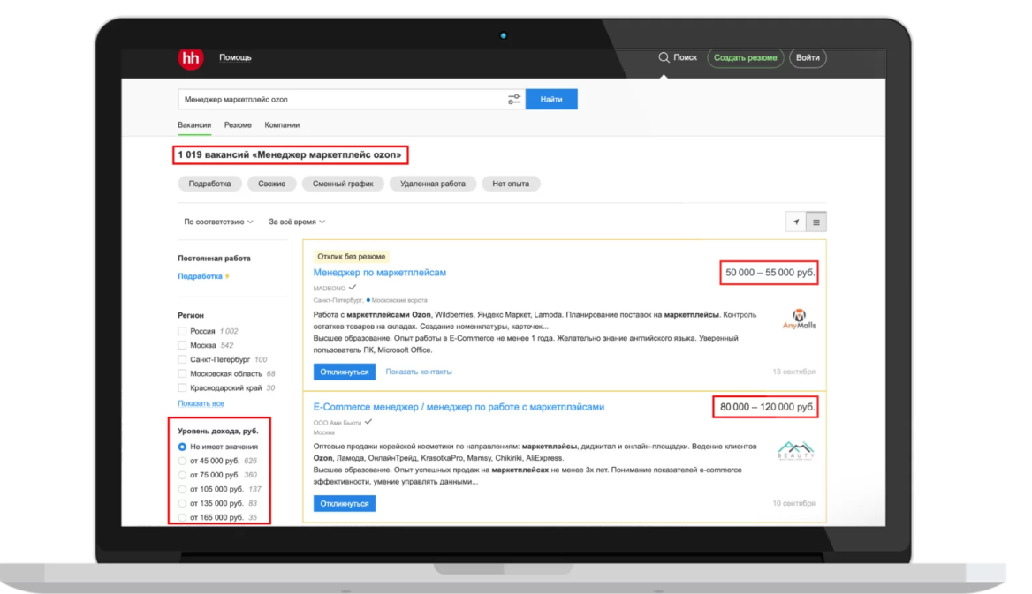Click Поиск in the header
The height and width of the screenshot is (594, 1032).
click(x=685, y=57)
